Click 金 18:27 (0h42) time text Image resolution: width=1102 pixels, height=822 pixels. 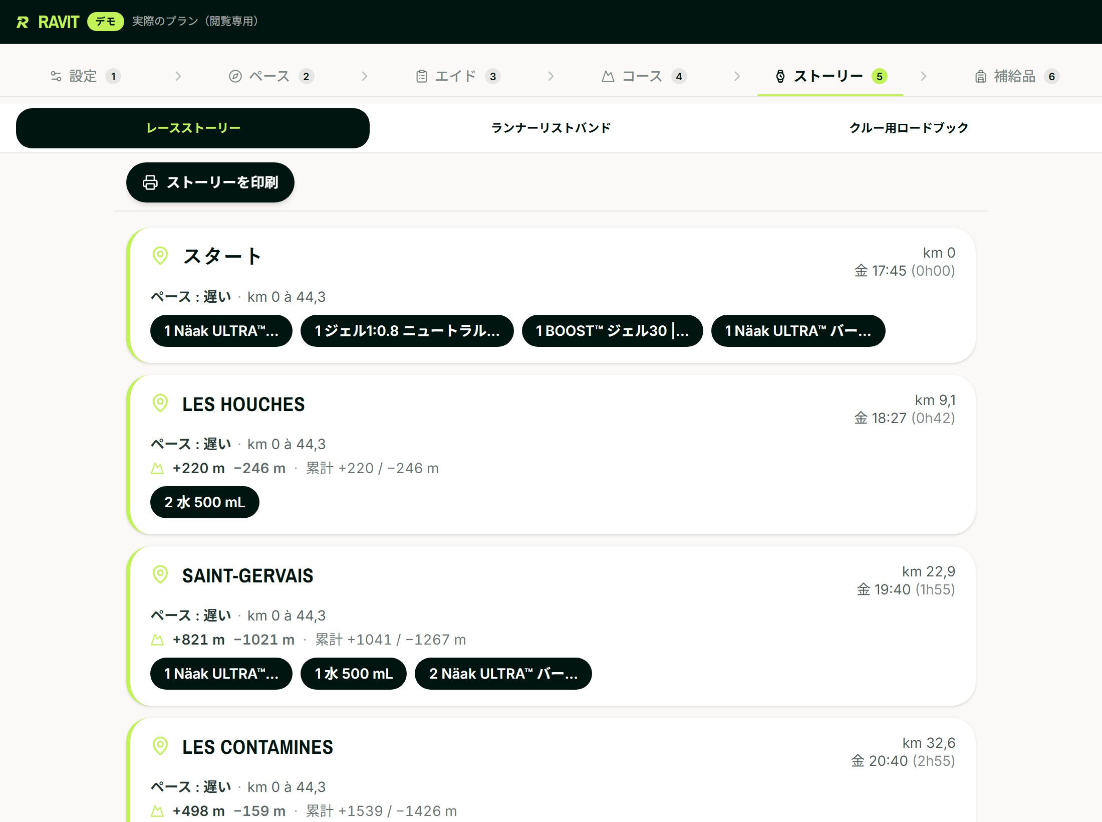(905, 418)
